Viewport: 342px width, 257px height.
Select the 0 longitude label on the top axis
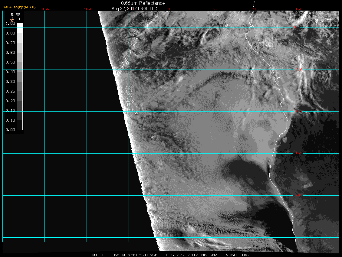170,9
